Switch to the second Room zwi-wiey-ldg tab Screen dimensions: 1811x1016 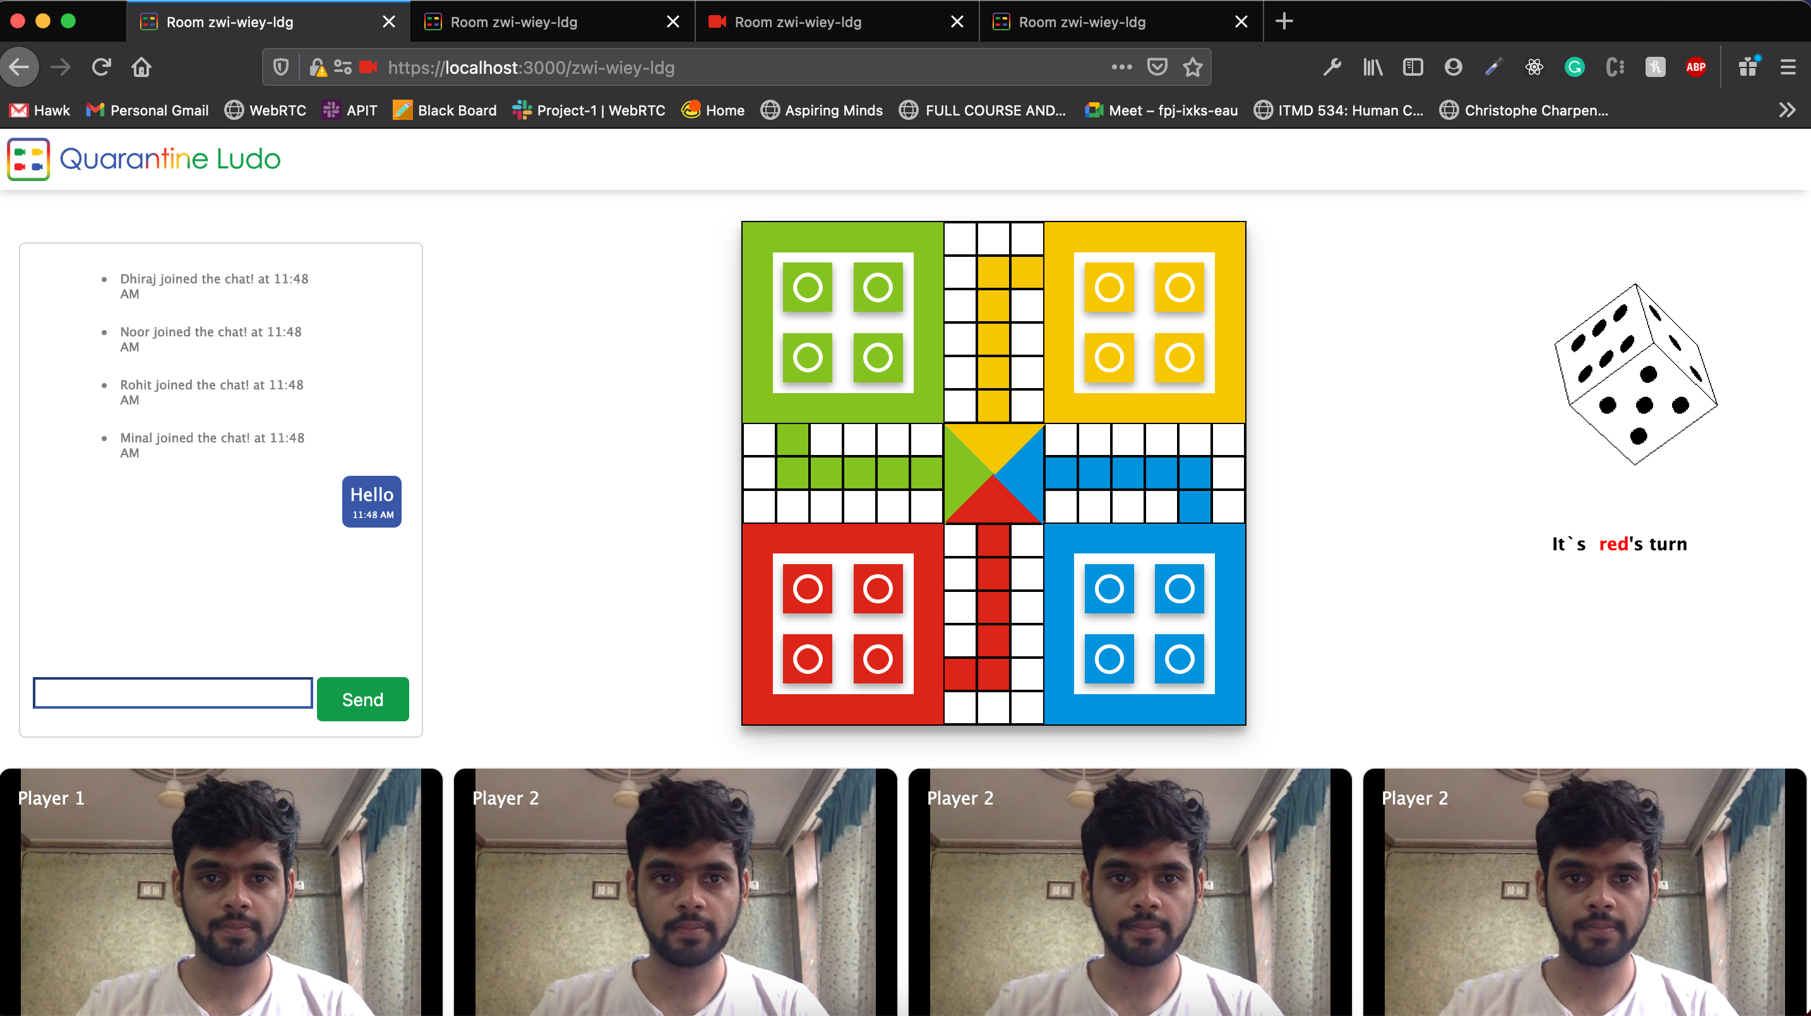click(513, 22)
